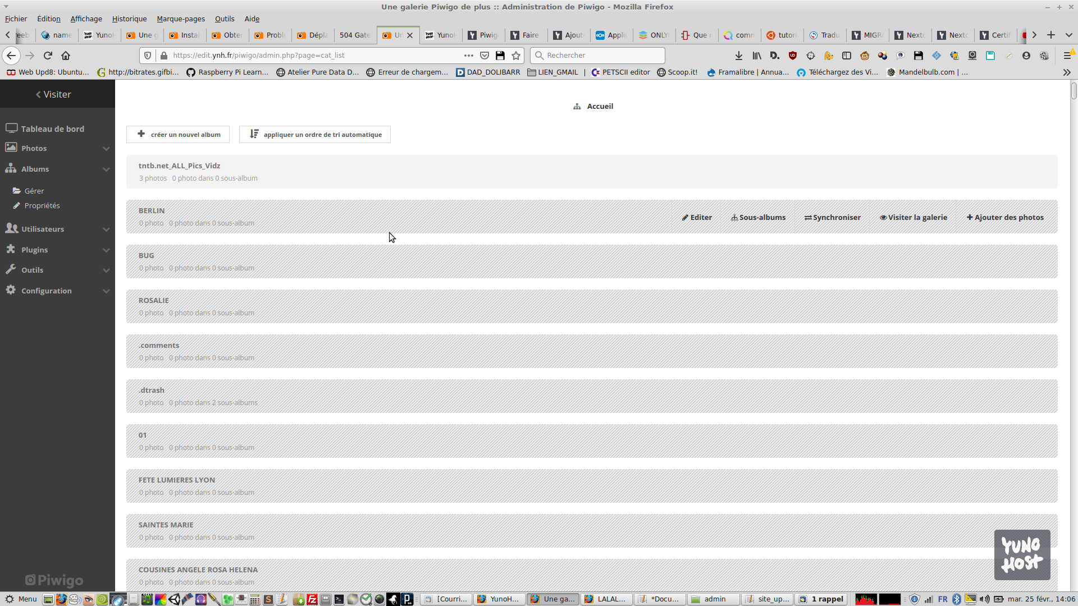
Task: Open the Tableau de bord page
Action: (x=52, y=129)
